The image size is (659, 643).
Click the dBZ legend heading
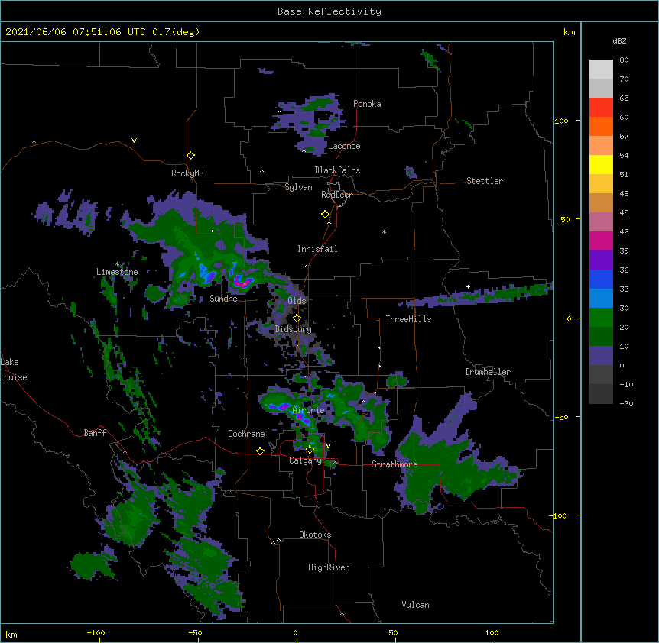pos(619,40)
